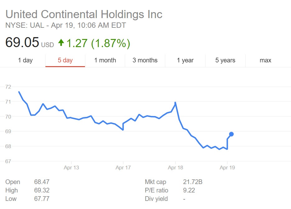Click the 69.05 stock price
Viewport: 291px width, 209px height.
click(x=22, y=42)
